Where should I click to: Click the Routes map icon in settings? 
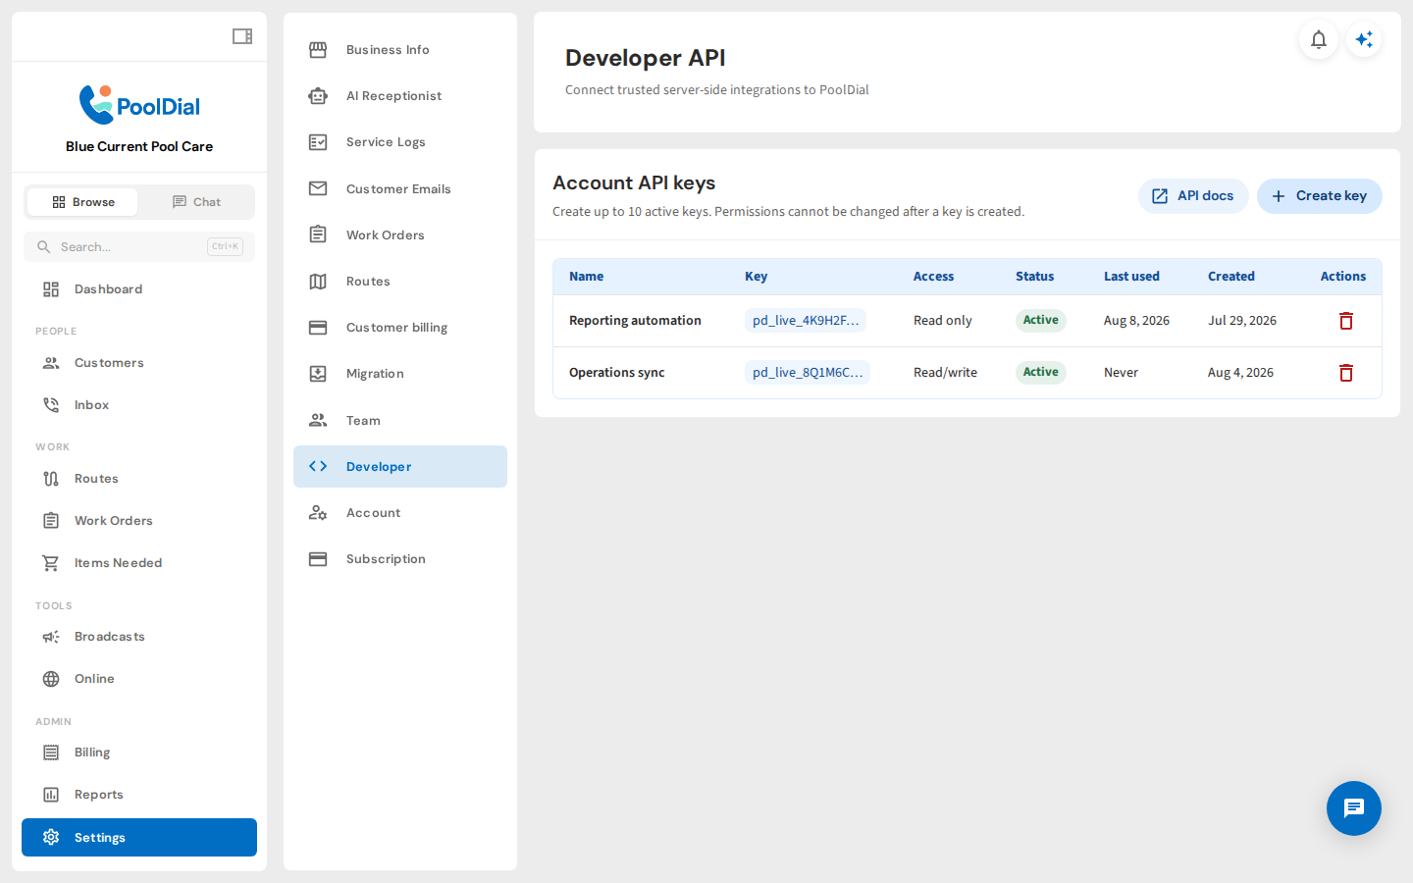point(318,282)
